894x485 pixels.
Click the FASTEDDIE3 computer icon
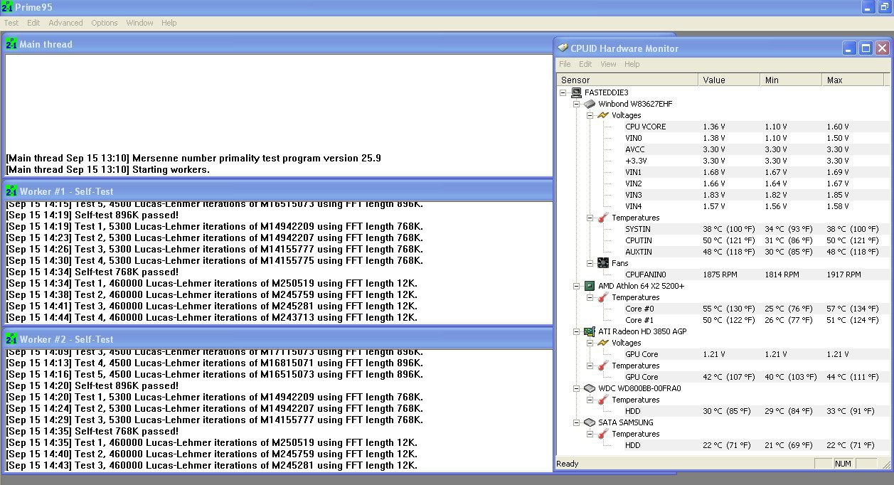(x=577, y=92)
